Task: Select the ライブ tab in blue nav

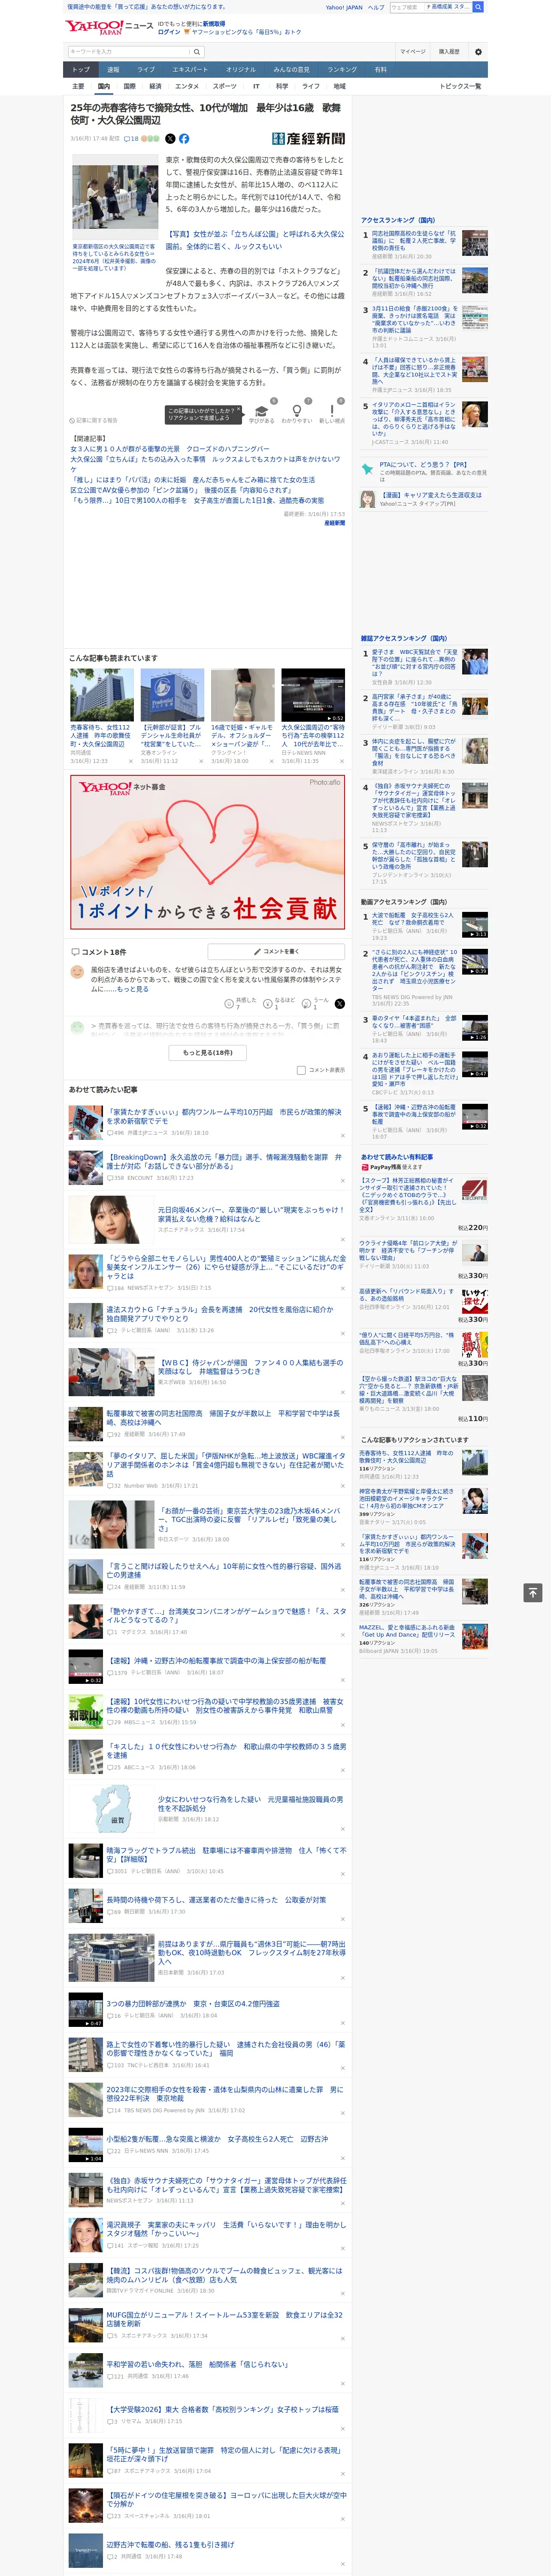Action: [146, 69]
